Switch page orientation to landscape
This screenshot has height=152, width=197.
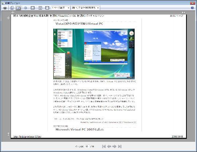pyautogui.click(x=18, y=8)
